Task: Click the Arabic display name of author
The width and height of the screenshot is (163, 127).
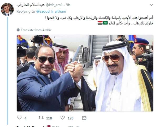Action: (30, 5)
